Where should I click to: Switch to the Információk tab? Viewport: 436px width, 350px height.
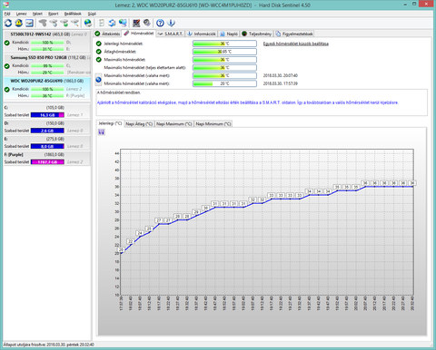202,34
